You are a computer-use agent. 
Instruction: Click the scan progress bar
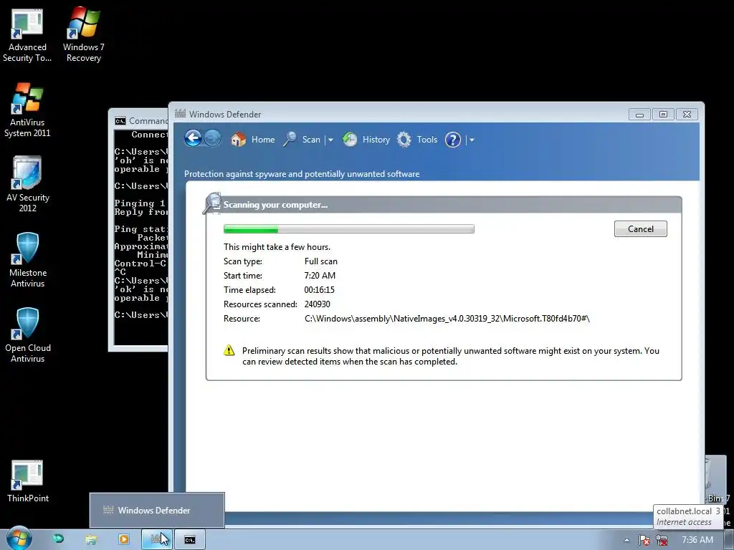(349, 228)
